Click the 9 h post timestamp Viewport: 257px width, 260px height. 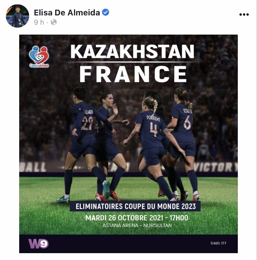click(39, 22)
